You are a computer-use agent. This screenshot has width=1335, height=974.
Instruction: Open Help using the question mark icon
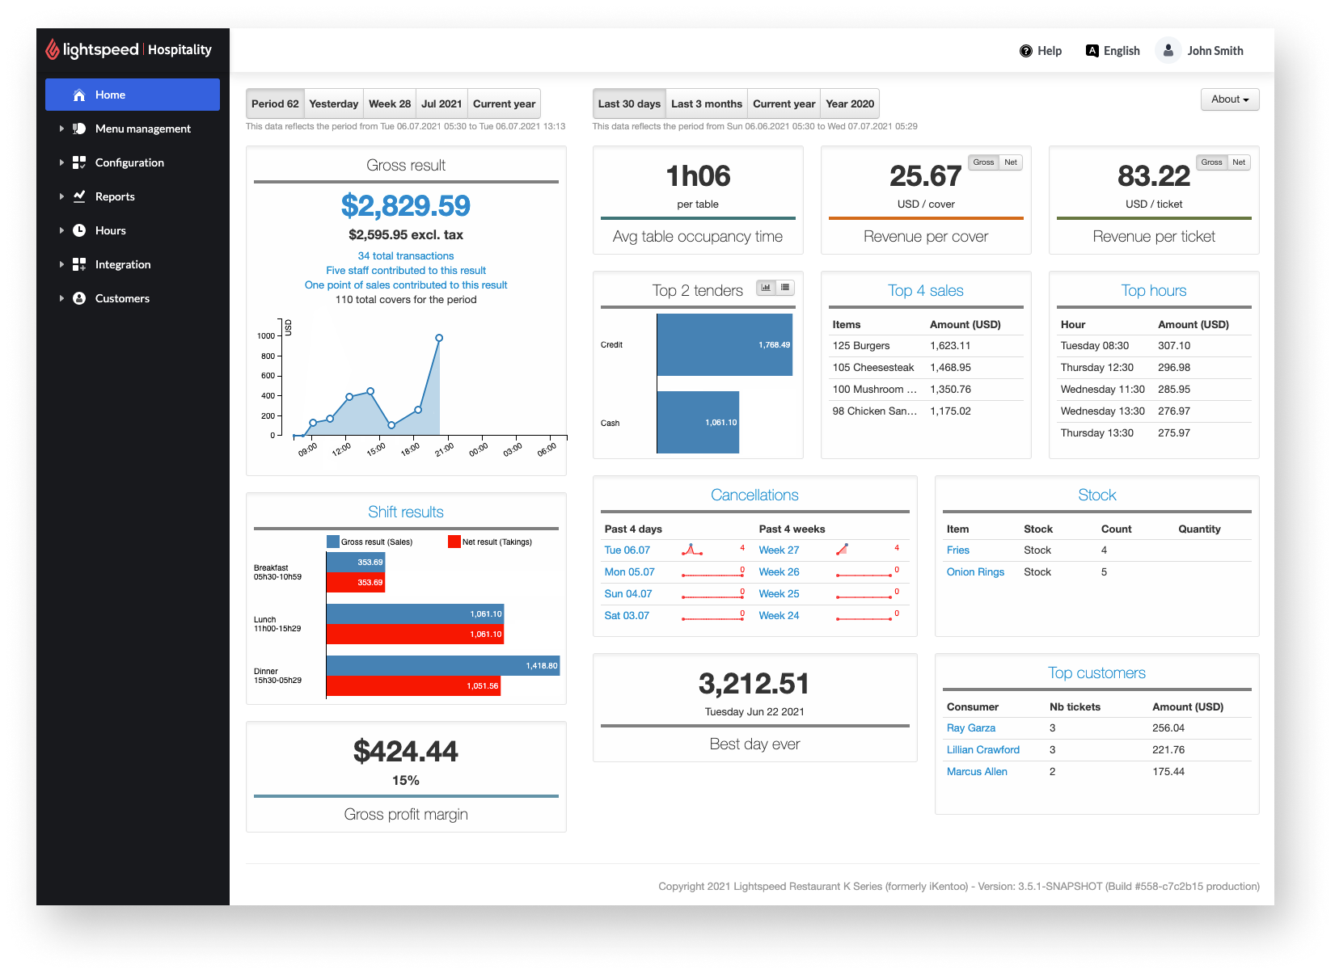tap(1025, 50)
